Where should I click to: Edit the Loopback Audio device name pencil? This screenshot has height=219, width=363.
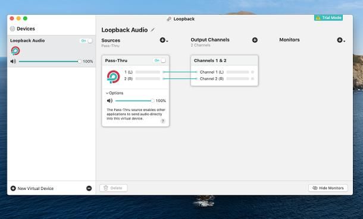tap(153, 30)
